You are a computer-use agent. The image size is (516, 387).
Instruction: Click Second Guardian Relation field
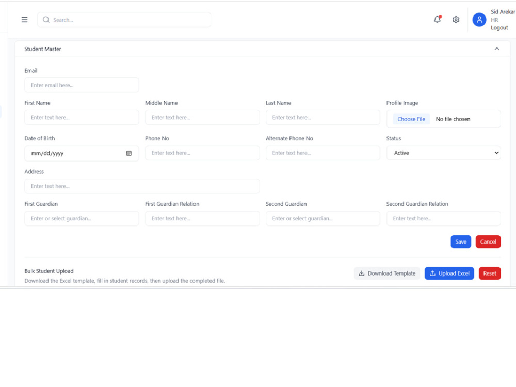tap(444, 218)
